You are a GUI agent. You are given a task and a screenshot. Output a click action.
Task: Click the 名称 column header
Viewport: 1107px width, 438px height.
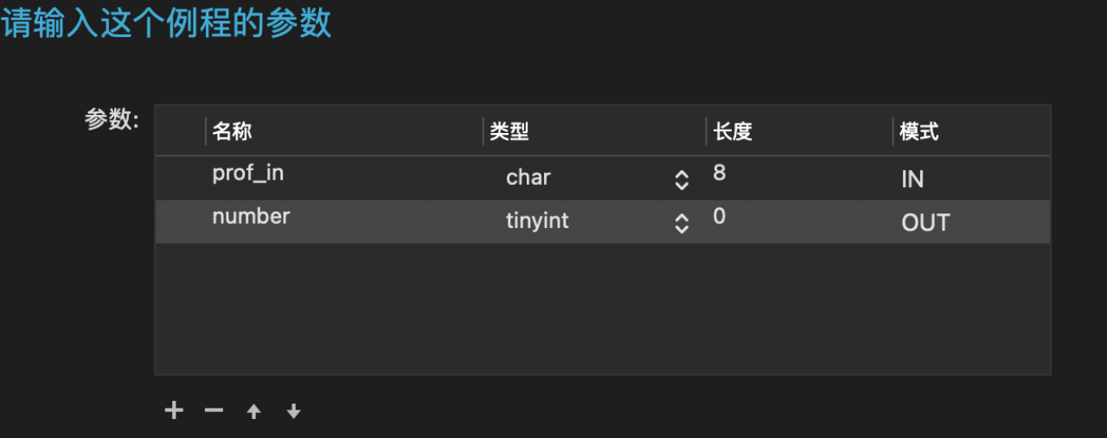[232, 131]
